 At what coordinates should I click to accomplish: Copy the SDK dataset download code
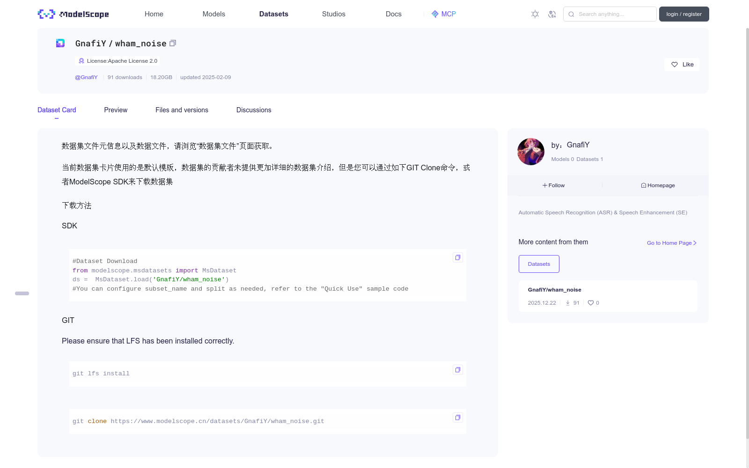click(x=458, y=257)
